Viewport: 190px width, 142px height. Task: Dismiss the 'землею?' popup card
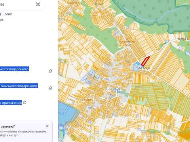[47, 126]
